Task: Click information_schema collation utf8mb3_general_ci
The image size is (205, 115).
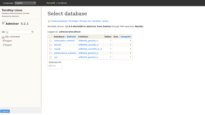Action: tap(88, 41)
